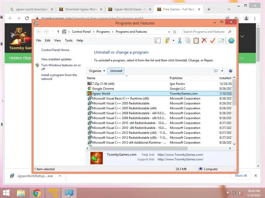Open the Organize dropdown
This screenshot has height=198, width=265.
(x=97, y=71)
